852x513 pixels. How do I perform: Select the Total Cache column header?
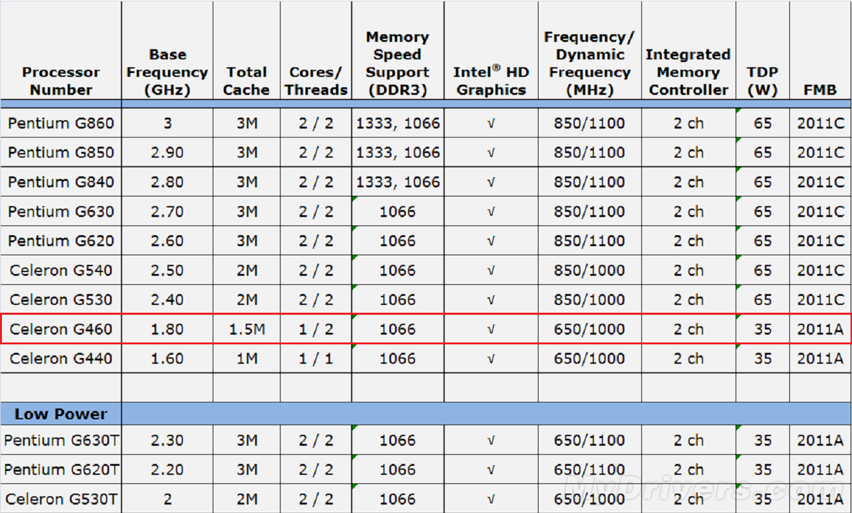pos(246,81)
